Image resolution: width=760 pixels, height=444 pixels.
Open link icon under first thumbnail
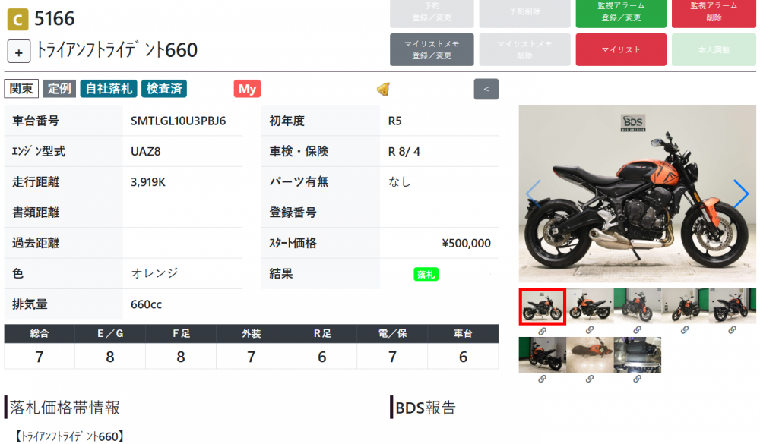pos(543,331)
